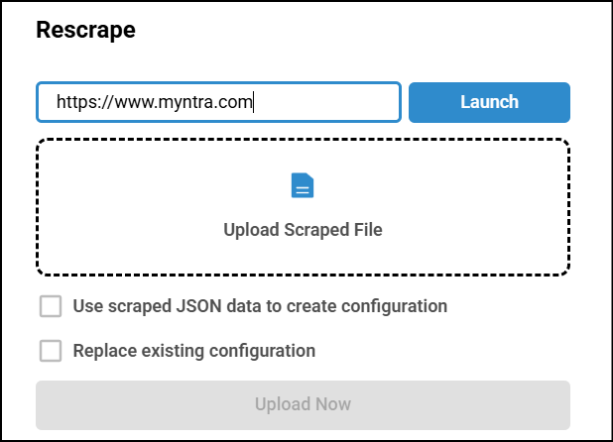This screenshot has height=442, width=613.
Task: Click the Upload Scraped File label
Action: coord(303,230)
